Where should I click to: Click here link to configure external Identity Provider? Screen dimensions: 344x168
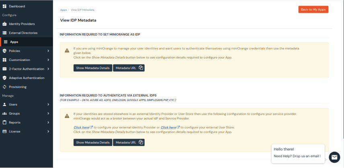81,128
